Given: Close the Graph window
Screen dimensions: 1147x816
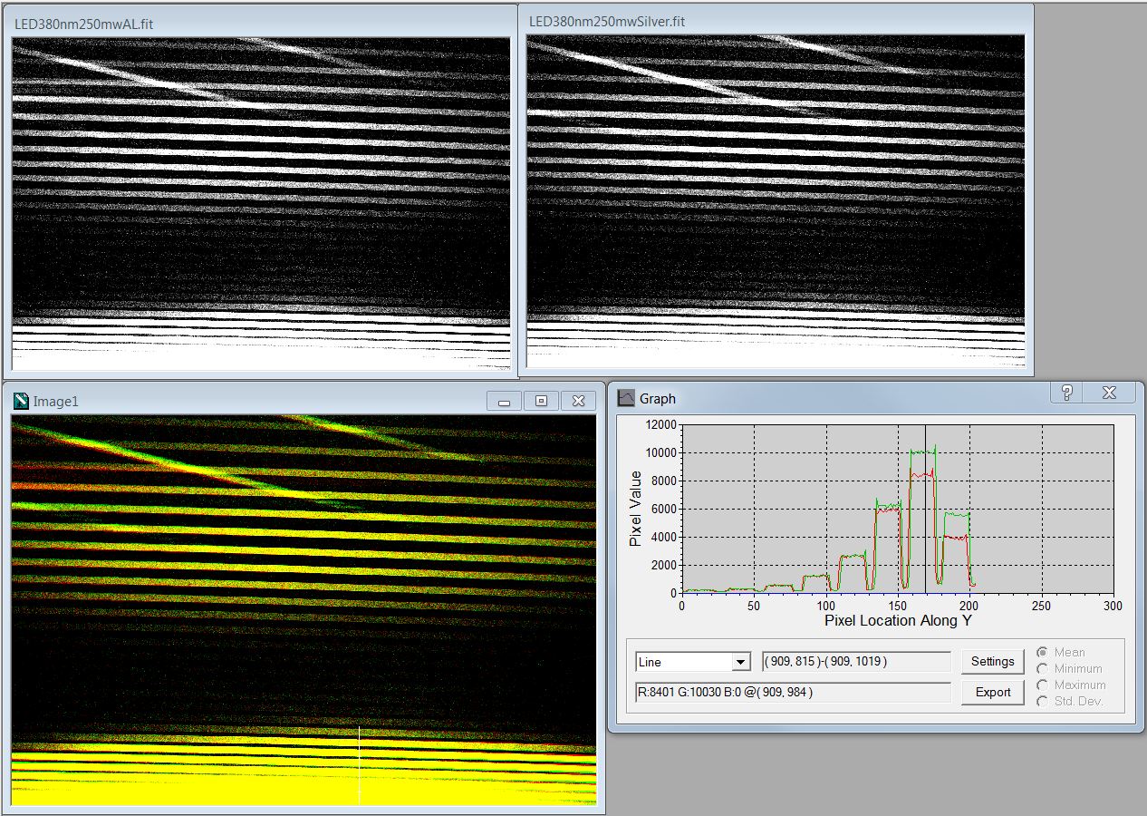Looking at the screenshot, I should point(1109,393).
